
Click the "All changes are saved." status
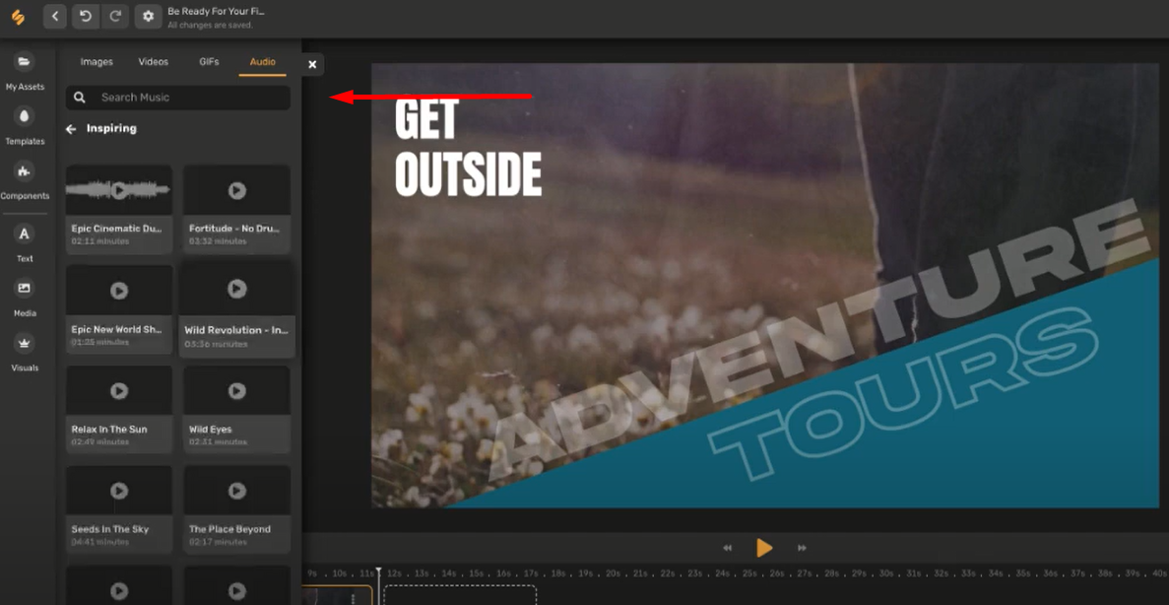tap(210, 26)
